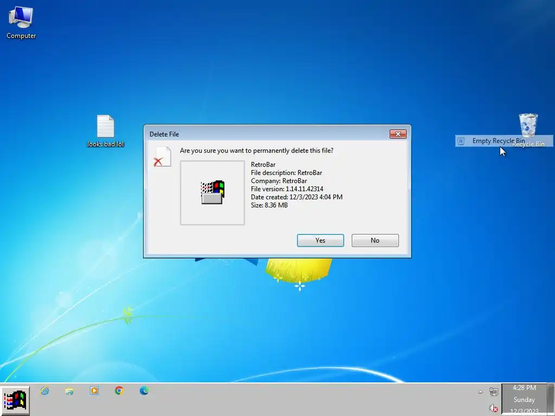Show hidden tray icons arrow
The image size is (555, 416).
tap(480, 392)
